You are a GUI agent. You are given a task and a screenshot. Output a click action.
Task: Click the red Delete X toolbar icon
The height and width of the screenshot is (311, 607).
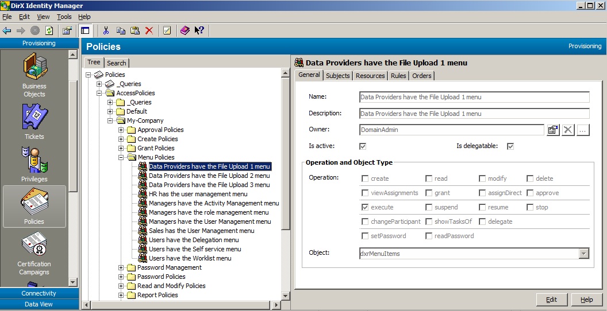click(149, 30)
